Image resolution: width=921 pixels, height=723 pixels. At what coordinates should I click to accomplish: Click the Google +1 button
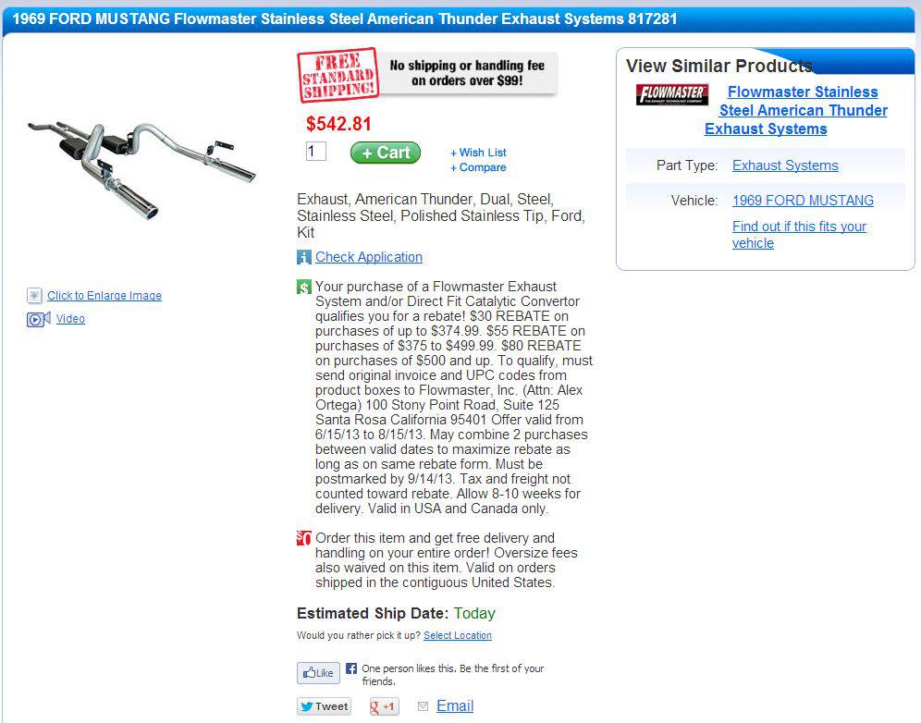(x=384, y=706)
